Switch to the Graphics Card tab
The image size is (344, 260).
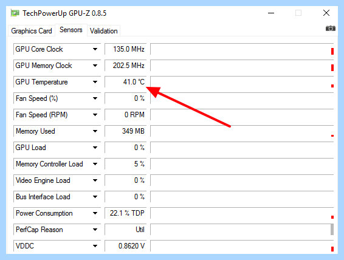[x=32, y=31]
